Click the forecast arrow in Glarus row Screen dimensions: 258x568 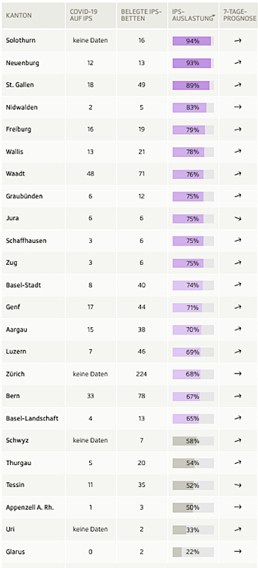(237, 552)
